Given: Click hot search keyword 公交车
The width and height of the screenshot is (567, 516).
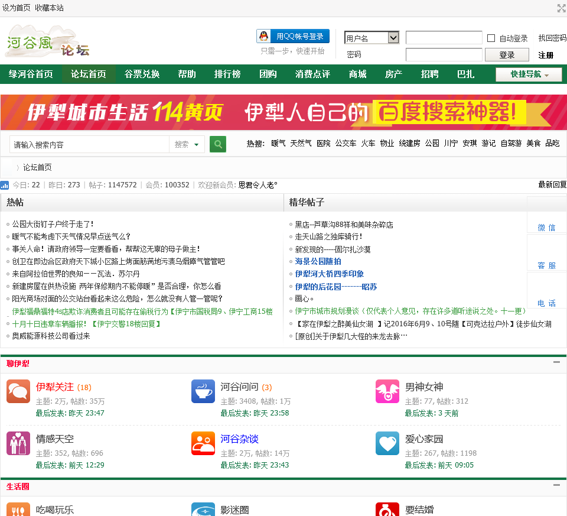Looking at the screenshot, I should [x=346, y=143].
